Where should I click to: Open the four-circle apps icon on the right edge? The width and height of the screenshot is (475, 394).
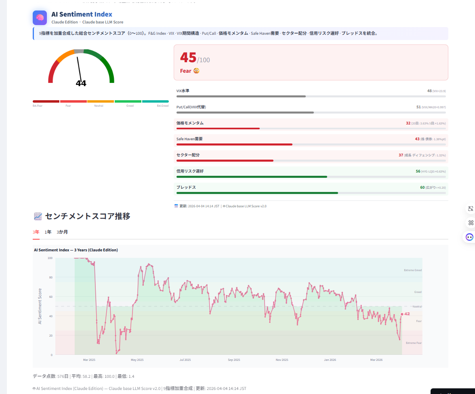[x=471, y=223]
